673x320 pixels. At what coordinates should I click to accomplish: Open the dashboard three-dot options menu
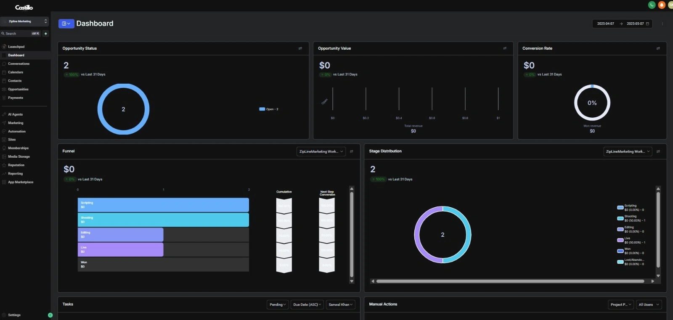pyautogui.click(x=662, y=24)
